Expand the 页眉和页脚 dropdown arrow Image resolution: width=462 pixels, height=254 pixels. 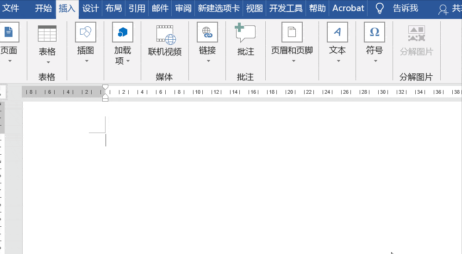click(293, 61)
